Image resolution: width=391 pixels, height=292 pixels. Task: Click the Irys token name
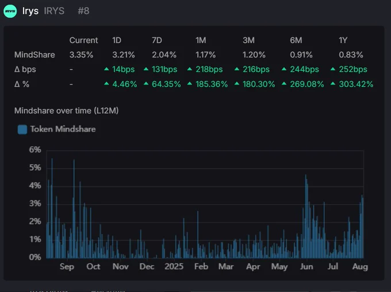(x=30, y=11)
